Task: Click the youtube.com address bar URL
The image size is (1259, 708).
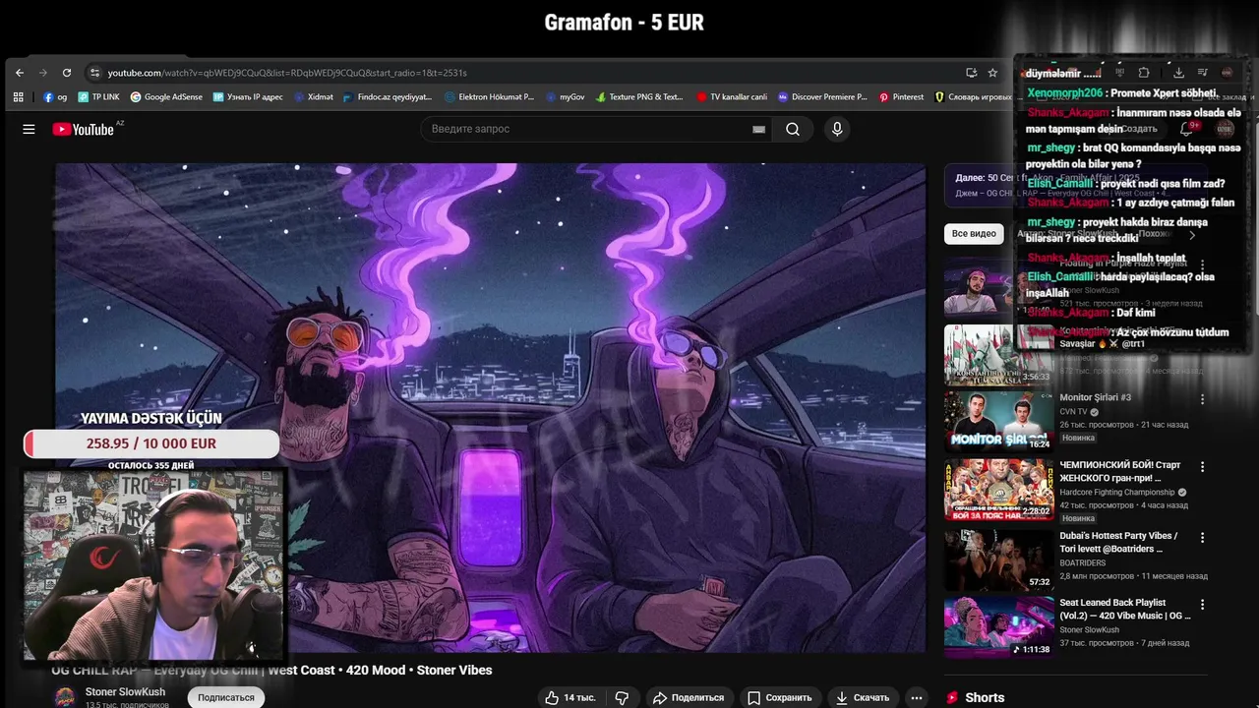Action: tap(287, 73)
